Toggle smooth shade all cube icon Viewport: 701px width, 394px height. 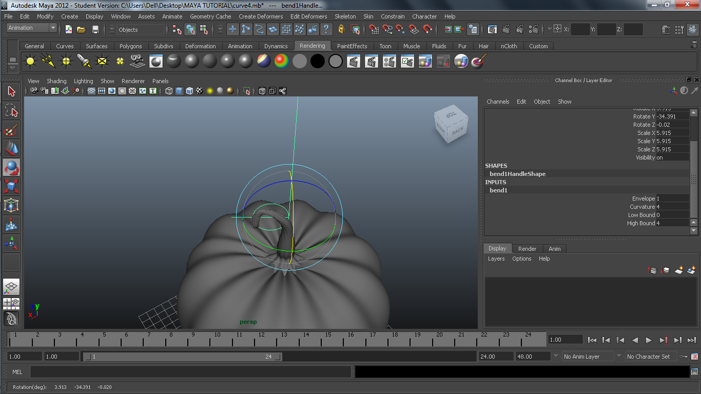pos(179,91)
